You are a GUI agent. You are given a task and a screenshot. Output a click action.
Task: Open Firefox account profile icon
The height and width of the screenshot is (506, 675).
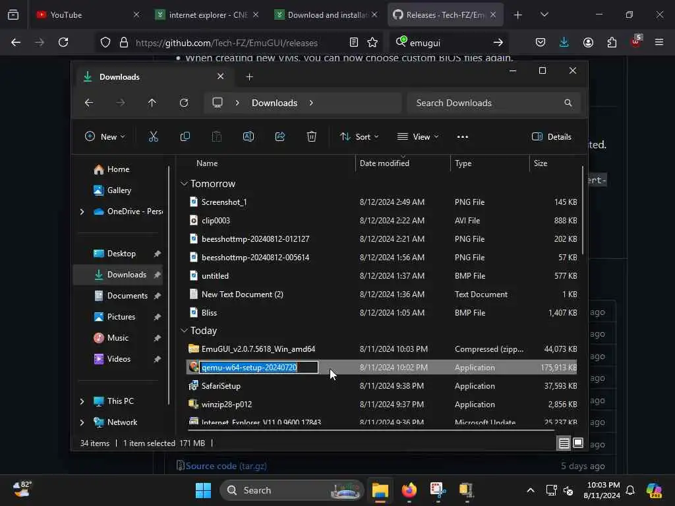588,42
